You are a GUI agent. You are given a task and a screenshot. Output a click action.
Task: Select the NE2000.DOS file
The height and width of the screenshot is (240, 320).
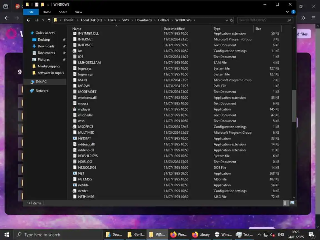pyautogui.click(x=87, y=167)
